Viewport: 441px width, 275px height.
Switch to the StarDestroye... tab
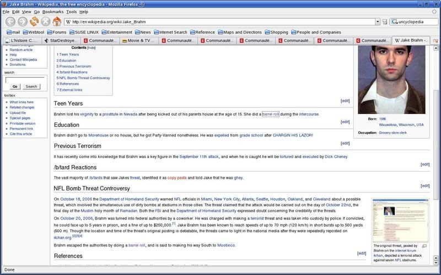[61, 40]
